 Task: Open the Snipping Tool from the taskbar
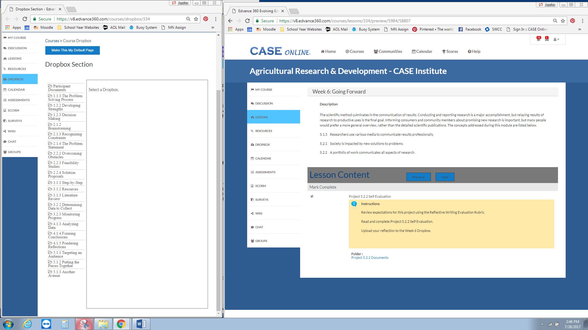click(x=84, y=324)
